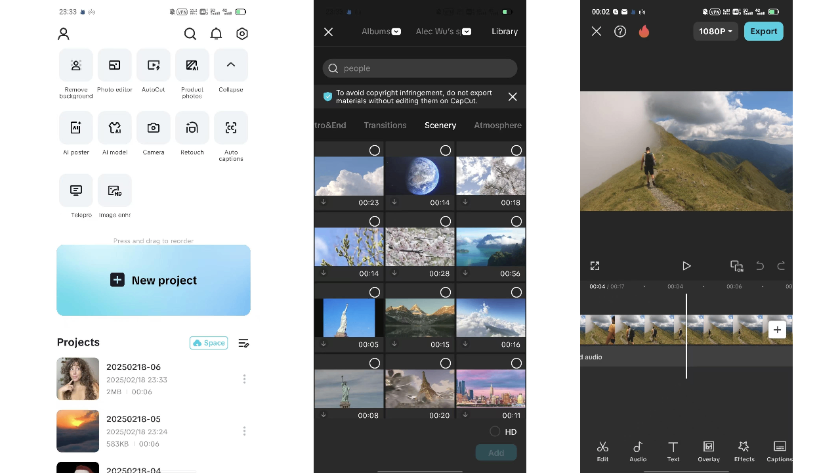Show options for project 20250218-05
The width and height of the screenshot is (840, 473).
coord(244,431)
